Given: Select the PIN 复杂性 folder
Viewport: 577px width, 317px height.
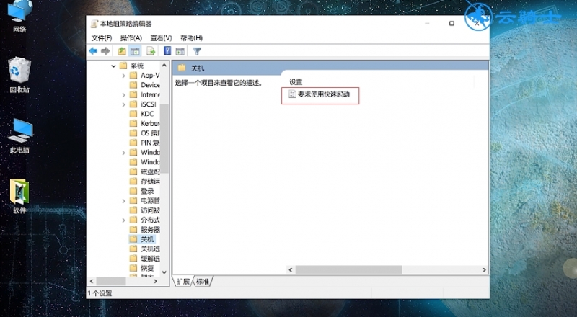Looking at the screenshot, I should 145,143.
